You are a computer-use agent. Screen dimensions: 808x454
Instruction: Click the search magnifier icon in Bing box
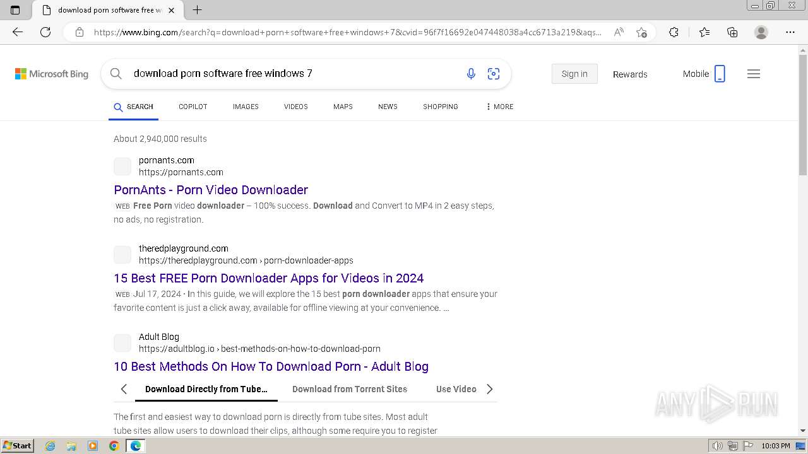(x=116, y=74)
